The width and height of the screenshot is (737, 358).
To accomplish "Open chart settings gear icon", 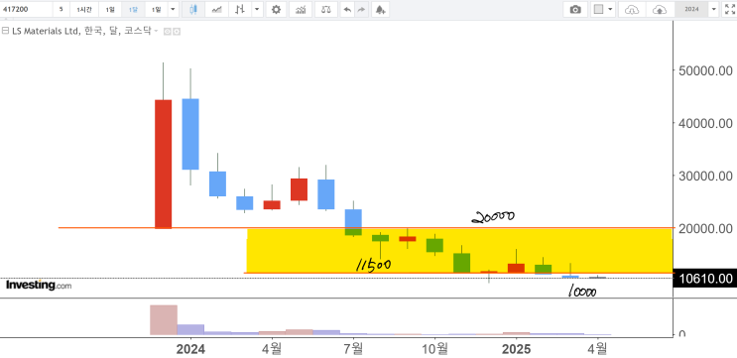I will [x=277, y=9].
